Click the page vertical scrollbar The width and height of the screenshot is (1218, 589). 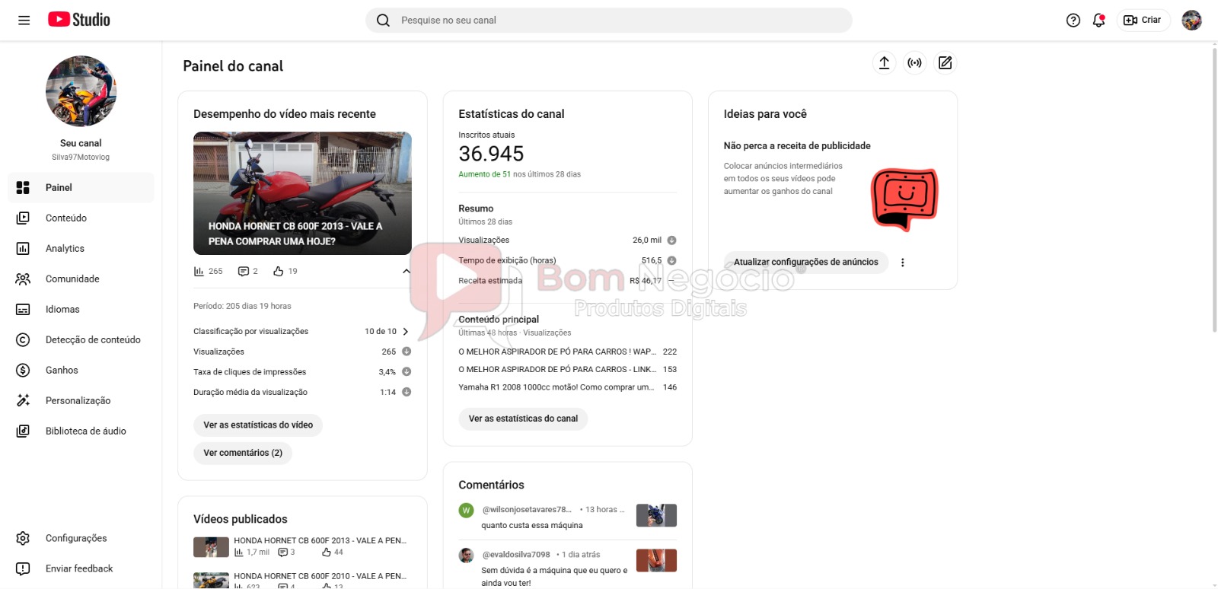point(1213,190)
